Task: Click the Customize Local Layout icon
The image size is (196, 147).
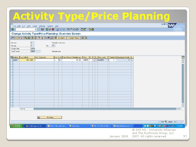Action: (x=93, y=29)
